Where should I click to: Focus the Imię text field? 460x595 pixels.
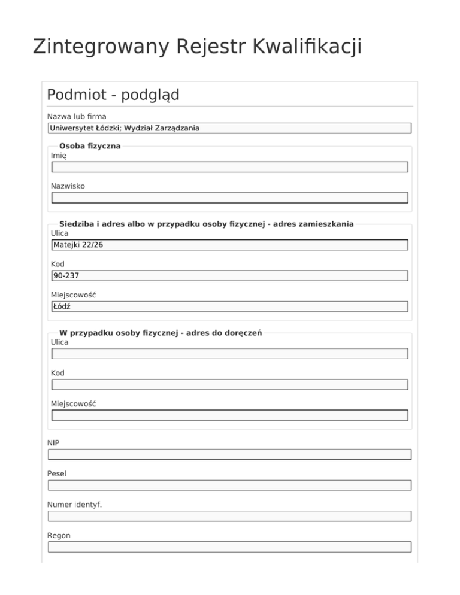tap(229, 167)
